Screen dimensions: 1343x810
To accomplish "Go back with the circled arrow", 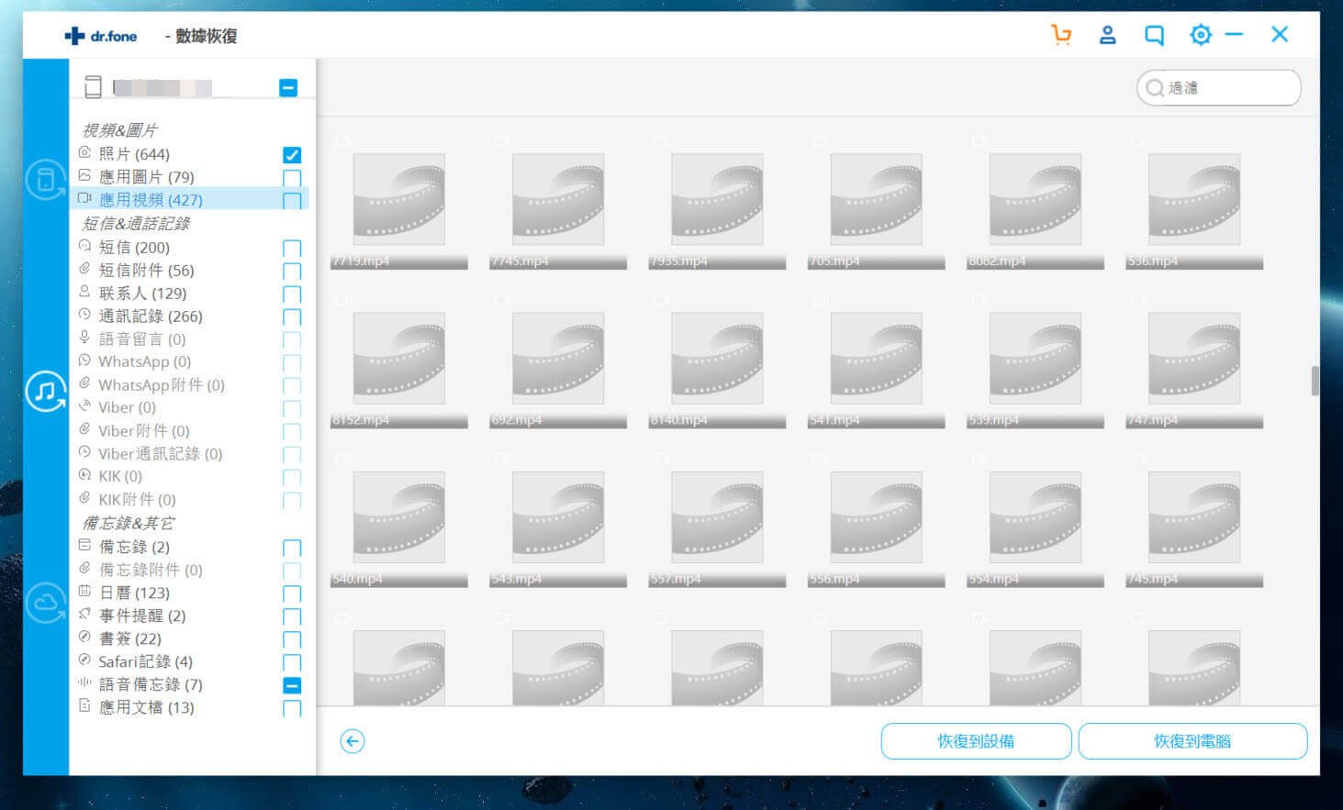I will pyautogui.click(x=353, y=741).
